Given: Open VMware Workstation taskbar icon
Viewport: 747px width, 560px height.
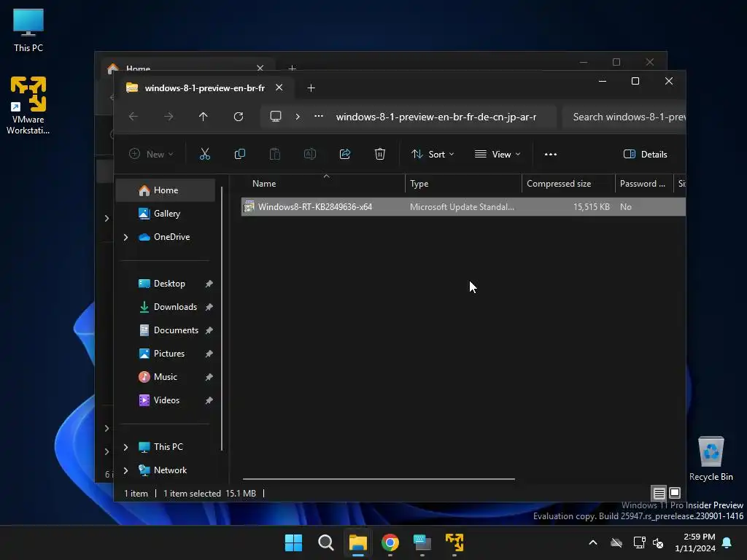Looking at the screenshot, I should click(454, 542).
